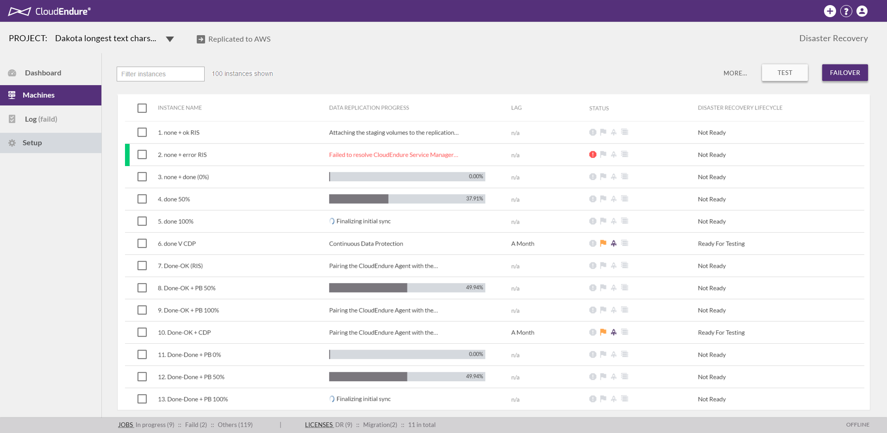Viewport: 887px width, 433px height.
Task: Check the box for 4. done 50%
Action: pos(142,199)
